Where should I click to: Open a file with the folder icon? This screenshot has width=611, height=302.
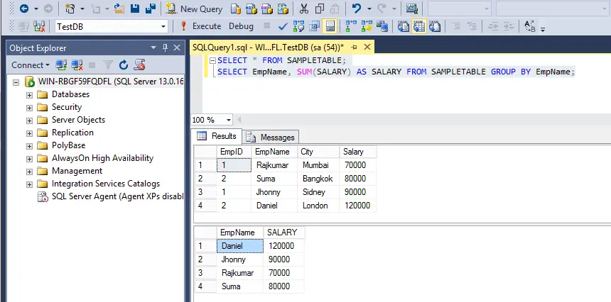pos(119,9)
